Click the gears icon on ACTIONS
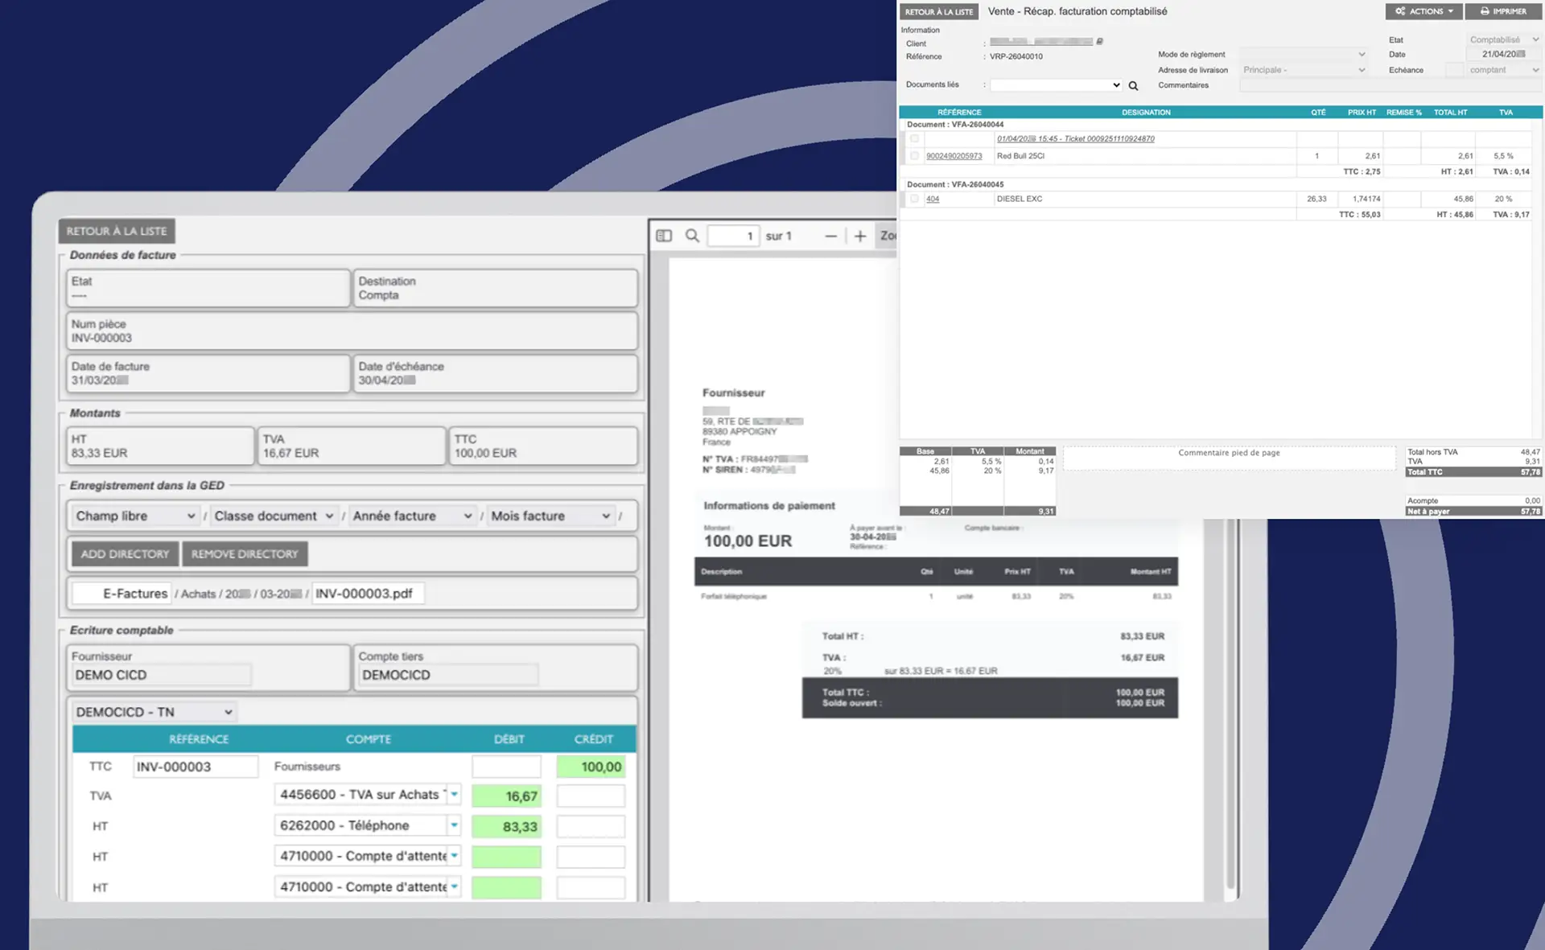Image resolution: width=1545 pixels, height=950 pixels. tap(1400, 11)
